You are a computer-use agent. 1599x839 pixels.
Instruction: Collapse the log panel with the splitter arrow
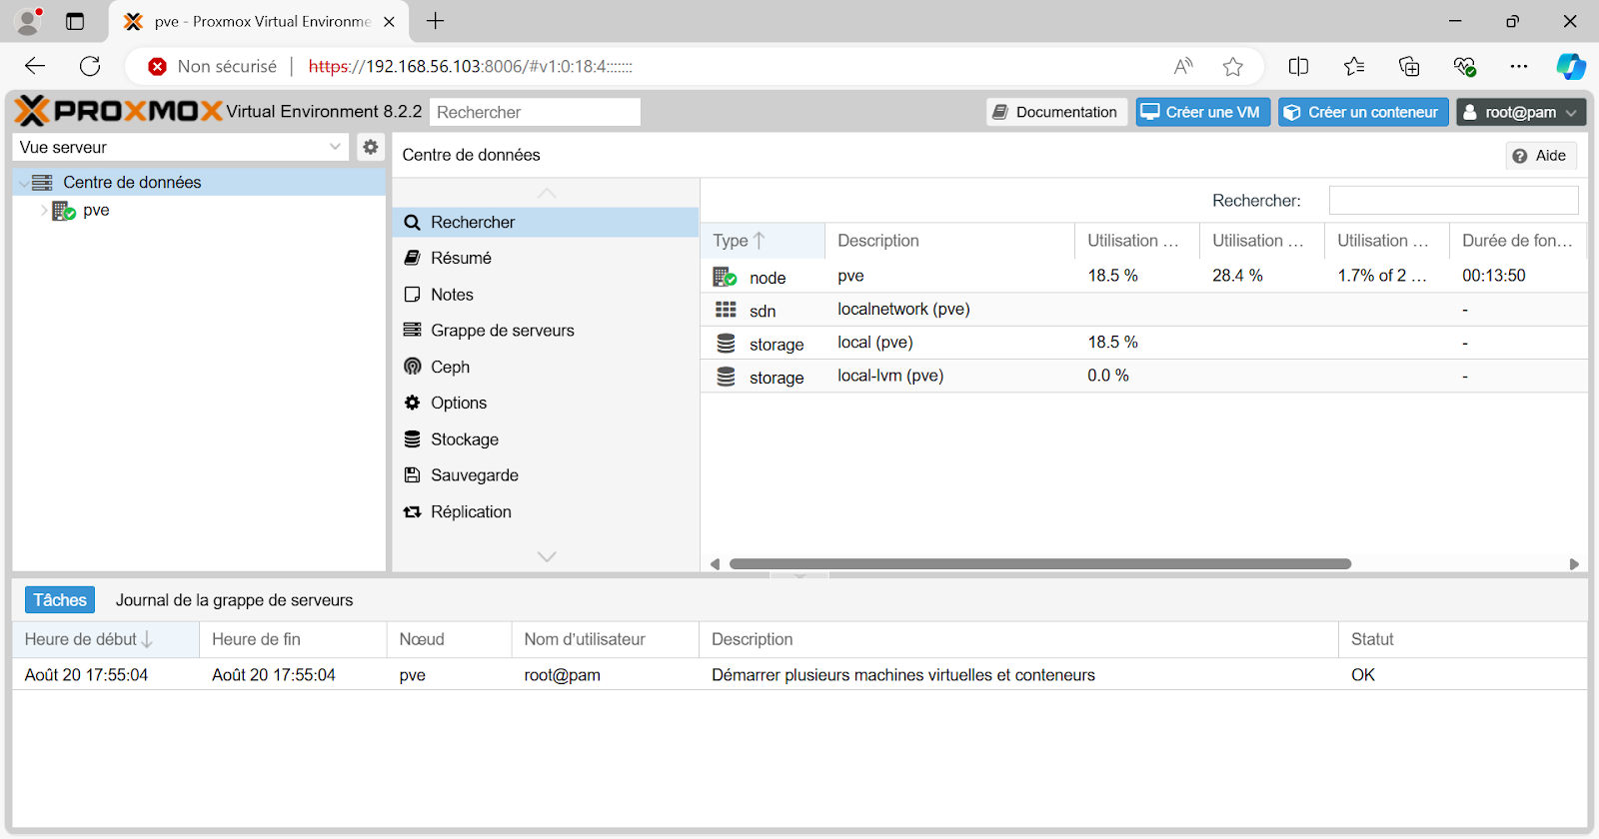pos(799,576)
